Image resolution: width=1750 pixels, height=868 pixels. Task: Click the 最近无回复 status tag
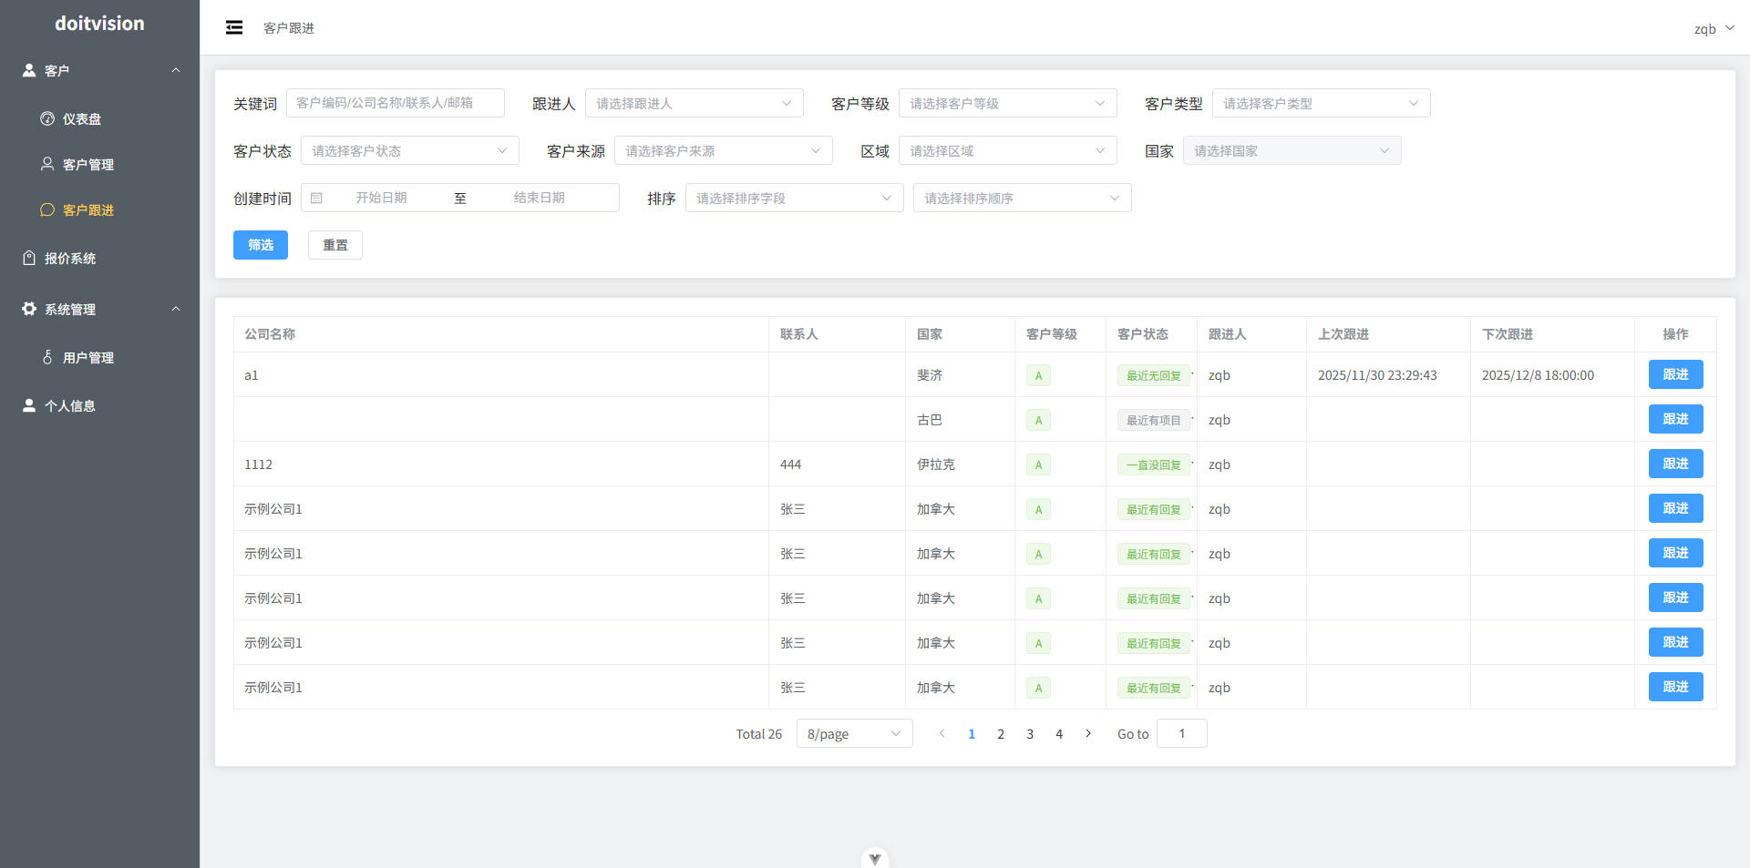pos(1154,375)
